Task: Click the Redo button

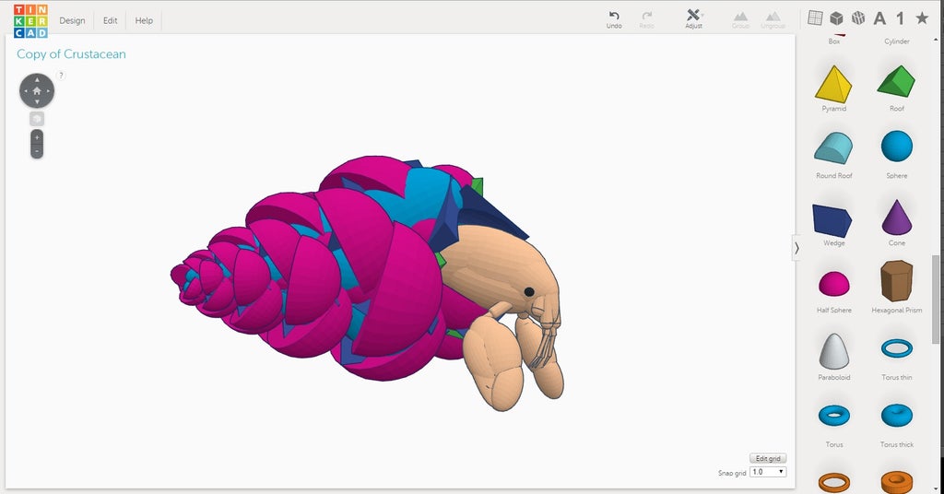Action: pos(646,19)
